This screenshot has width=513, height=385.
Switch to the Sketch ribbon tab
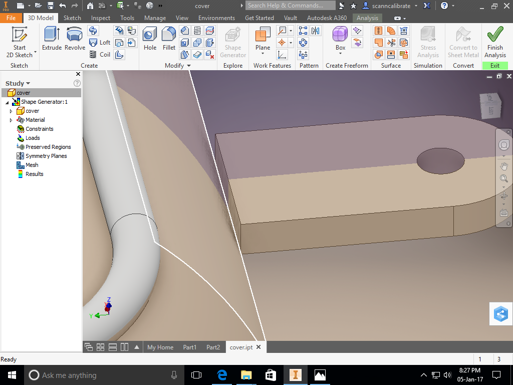pyautogui.click(x=72, y=18)
